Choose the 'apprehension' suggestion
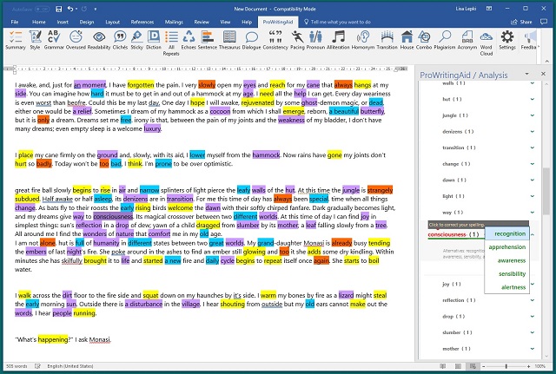Screen dimensions: 556x374 [507, 246]
